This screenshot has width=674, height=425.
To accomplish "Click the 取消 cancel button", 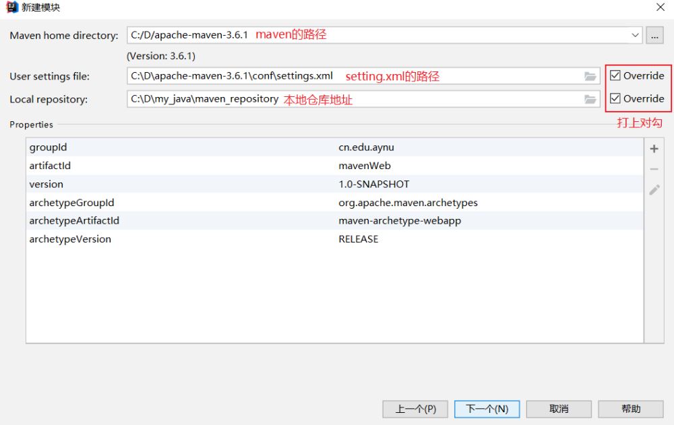I will 559,409.
